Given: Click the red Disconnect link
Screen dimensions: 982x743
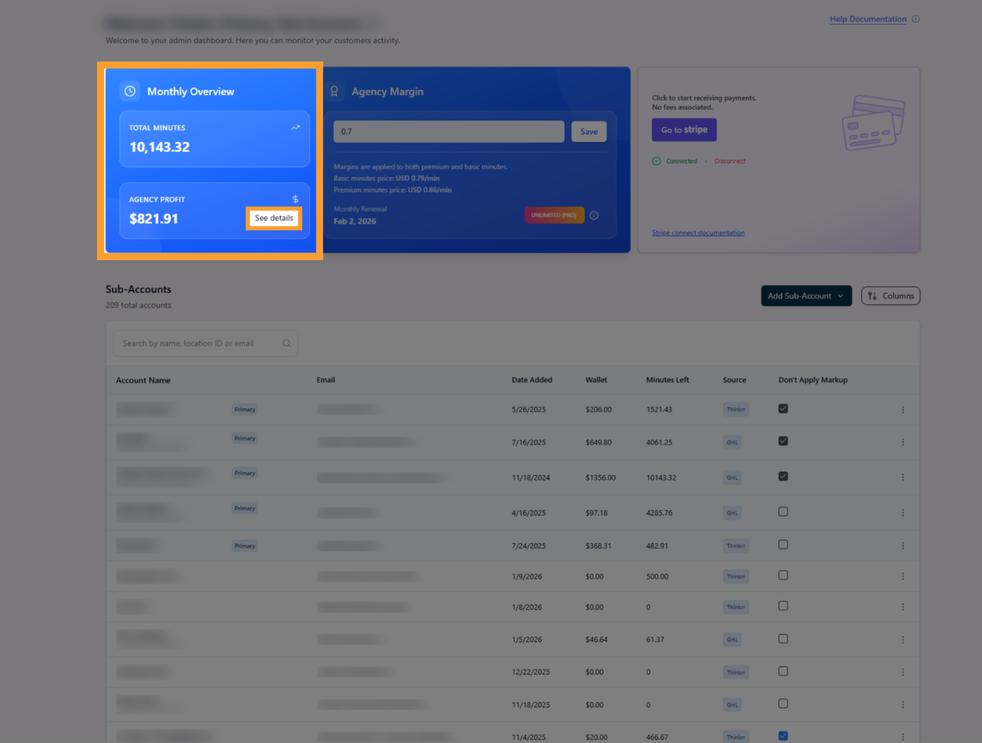Looking at the screenshot, I should tap(730, 161).
